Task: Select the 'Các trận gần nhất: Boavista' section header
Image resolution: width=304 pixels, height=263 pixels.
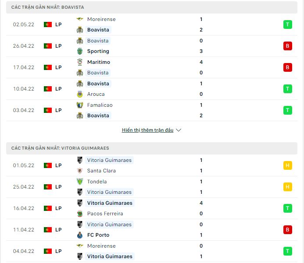Action: [x=48, y=7]
